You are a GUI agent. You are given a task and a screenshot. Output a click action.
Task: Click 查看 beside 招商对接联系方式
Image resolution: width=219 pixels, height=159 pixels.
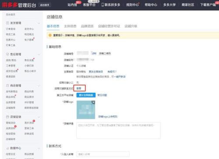click(x=79, y=88)
